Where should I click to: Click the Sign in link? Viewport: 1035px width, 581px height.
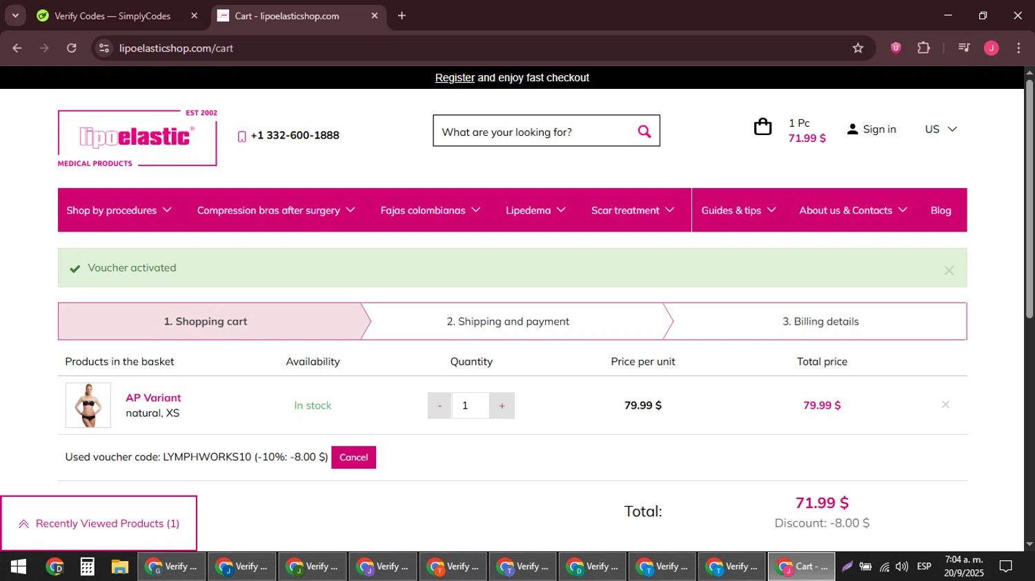(x=879, y=129)
